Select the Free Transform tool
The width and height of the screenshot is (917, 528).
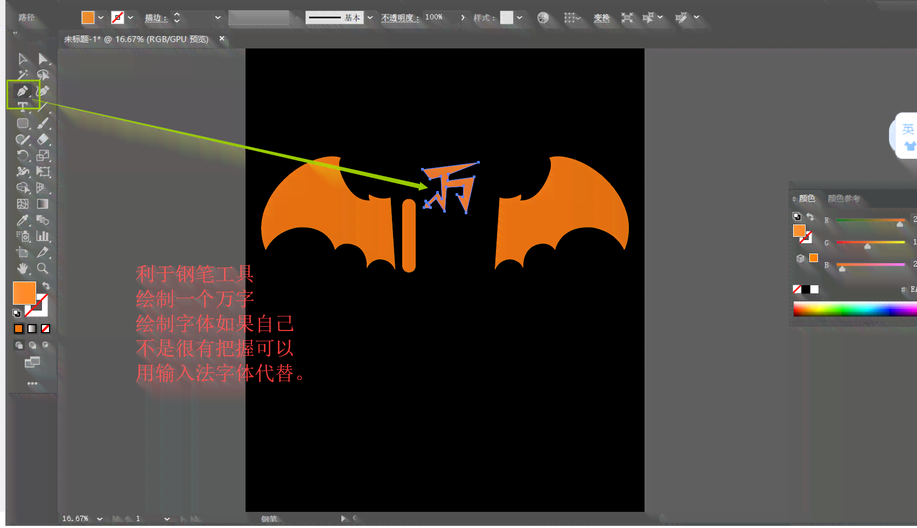tap(43, 172)
